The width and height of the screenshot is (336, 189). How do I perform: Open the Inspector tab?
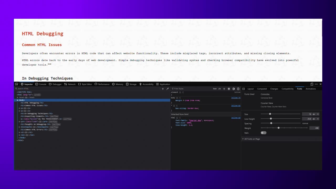click(x=27, y=84)
